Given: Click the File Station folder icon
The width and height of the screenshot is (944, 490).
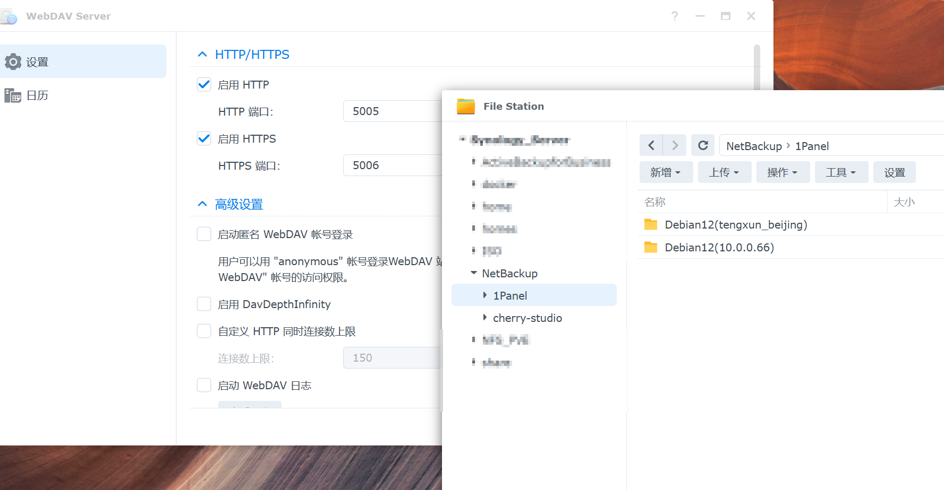Looking at the screenshot, I should click(x=466, y=106).
